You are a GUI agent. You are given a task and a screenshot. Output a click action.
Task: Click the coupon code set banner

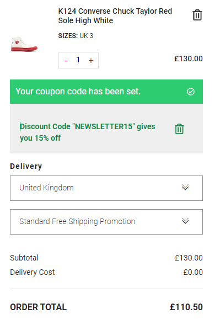coord(106,92)
